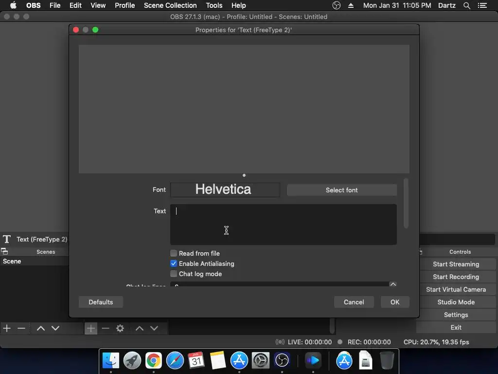Open the Profile menu
This screenshot has width=498, height=374.
click(x=125, y=5)
